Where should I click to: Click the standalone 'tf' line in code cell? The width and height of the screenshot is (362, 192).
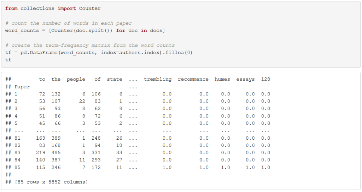[8, 60]
